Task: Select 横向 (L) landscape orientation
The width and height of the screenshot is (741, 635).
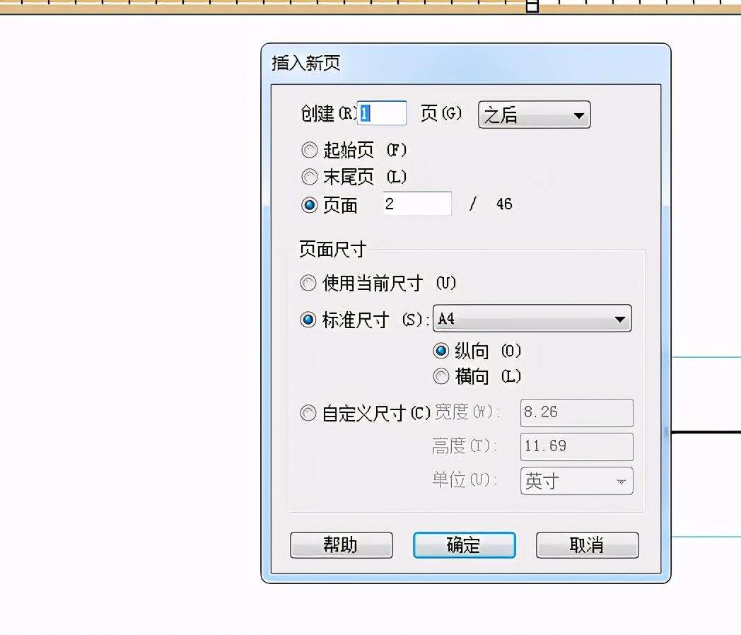Action: pyautogui.click(x=441, y=377)
